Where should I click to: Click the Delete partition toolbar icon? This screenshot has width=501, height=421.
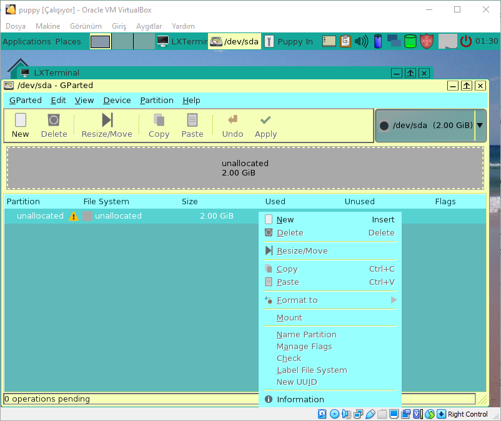pyautogui.click(x=54, y=121)
